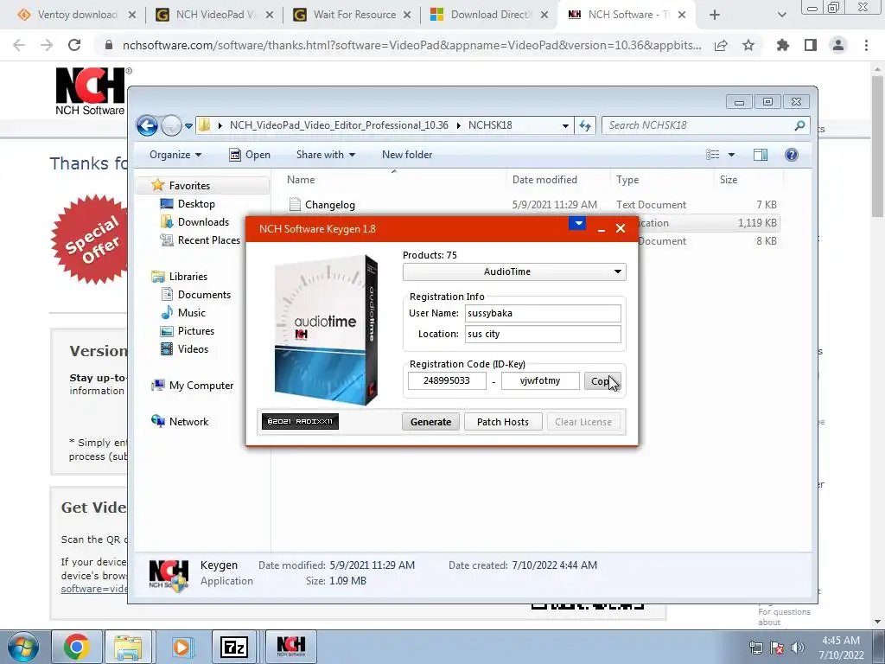
Task: Select Music library
Action: pos(191,312)
